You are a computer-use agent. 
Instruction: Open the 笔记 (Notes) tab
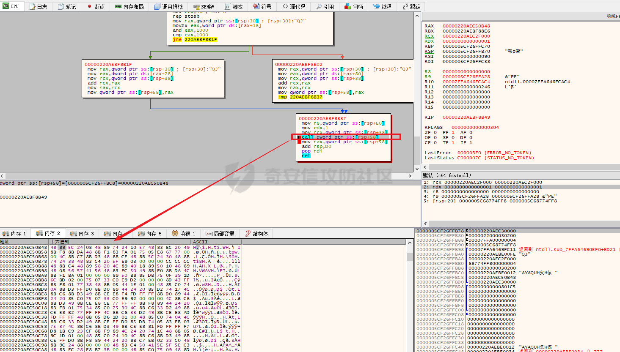click(x=67, y=7)
